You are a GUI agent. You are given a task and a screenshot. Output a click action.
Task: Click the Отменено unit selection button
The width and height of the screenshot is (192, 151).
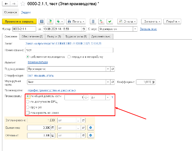point(78,136)
